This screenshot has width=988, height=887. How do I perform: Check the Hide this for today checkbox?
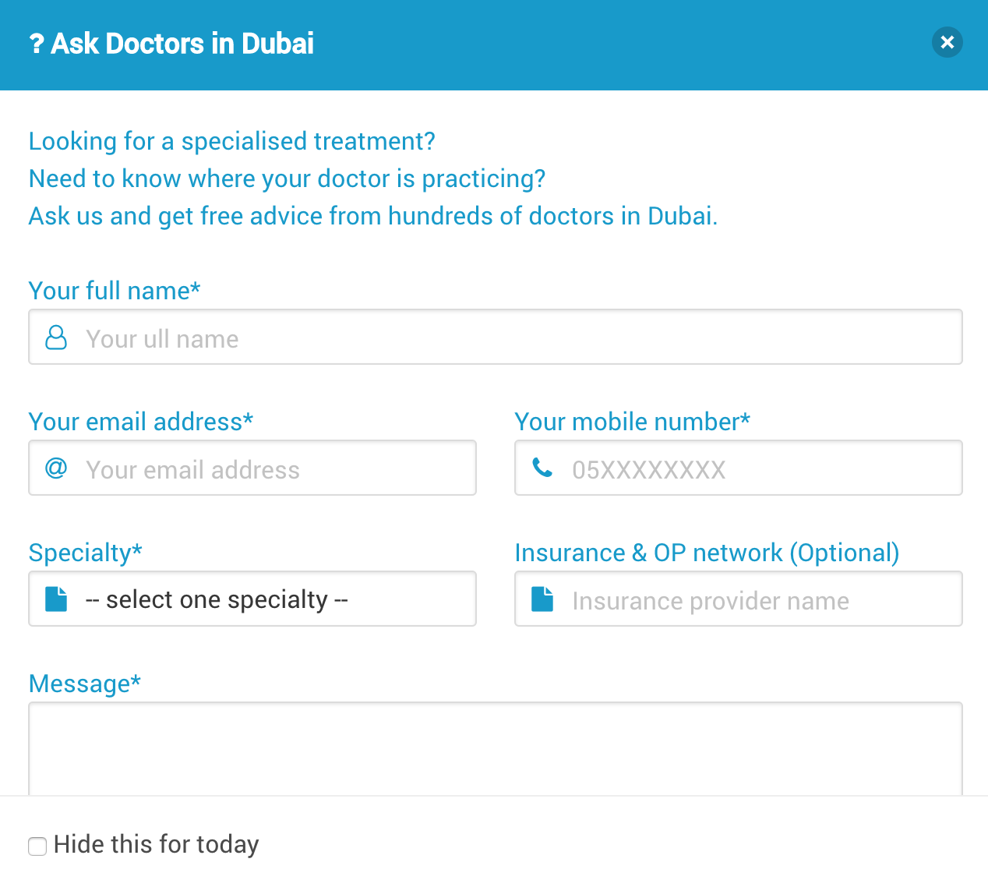(x=37, y=846)
